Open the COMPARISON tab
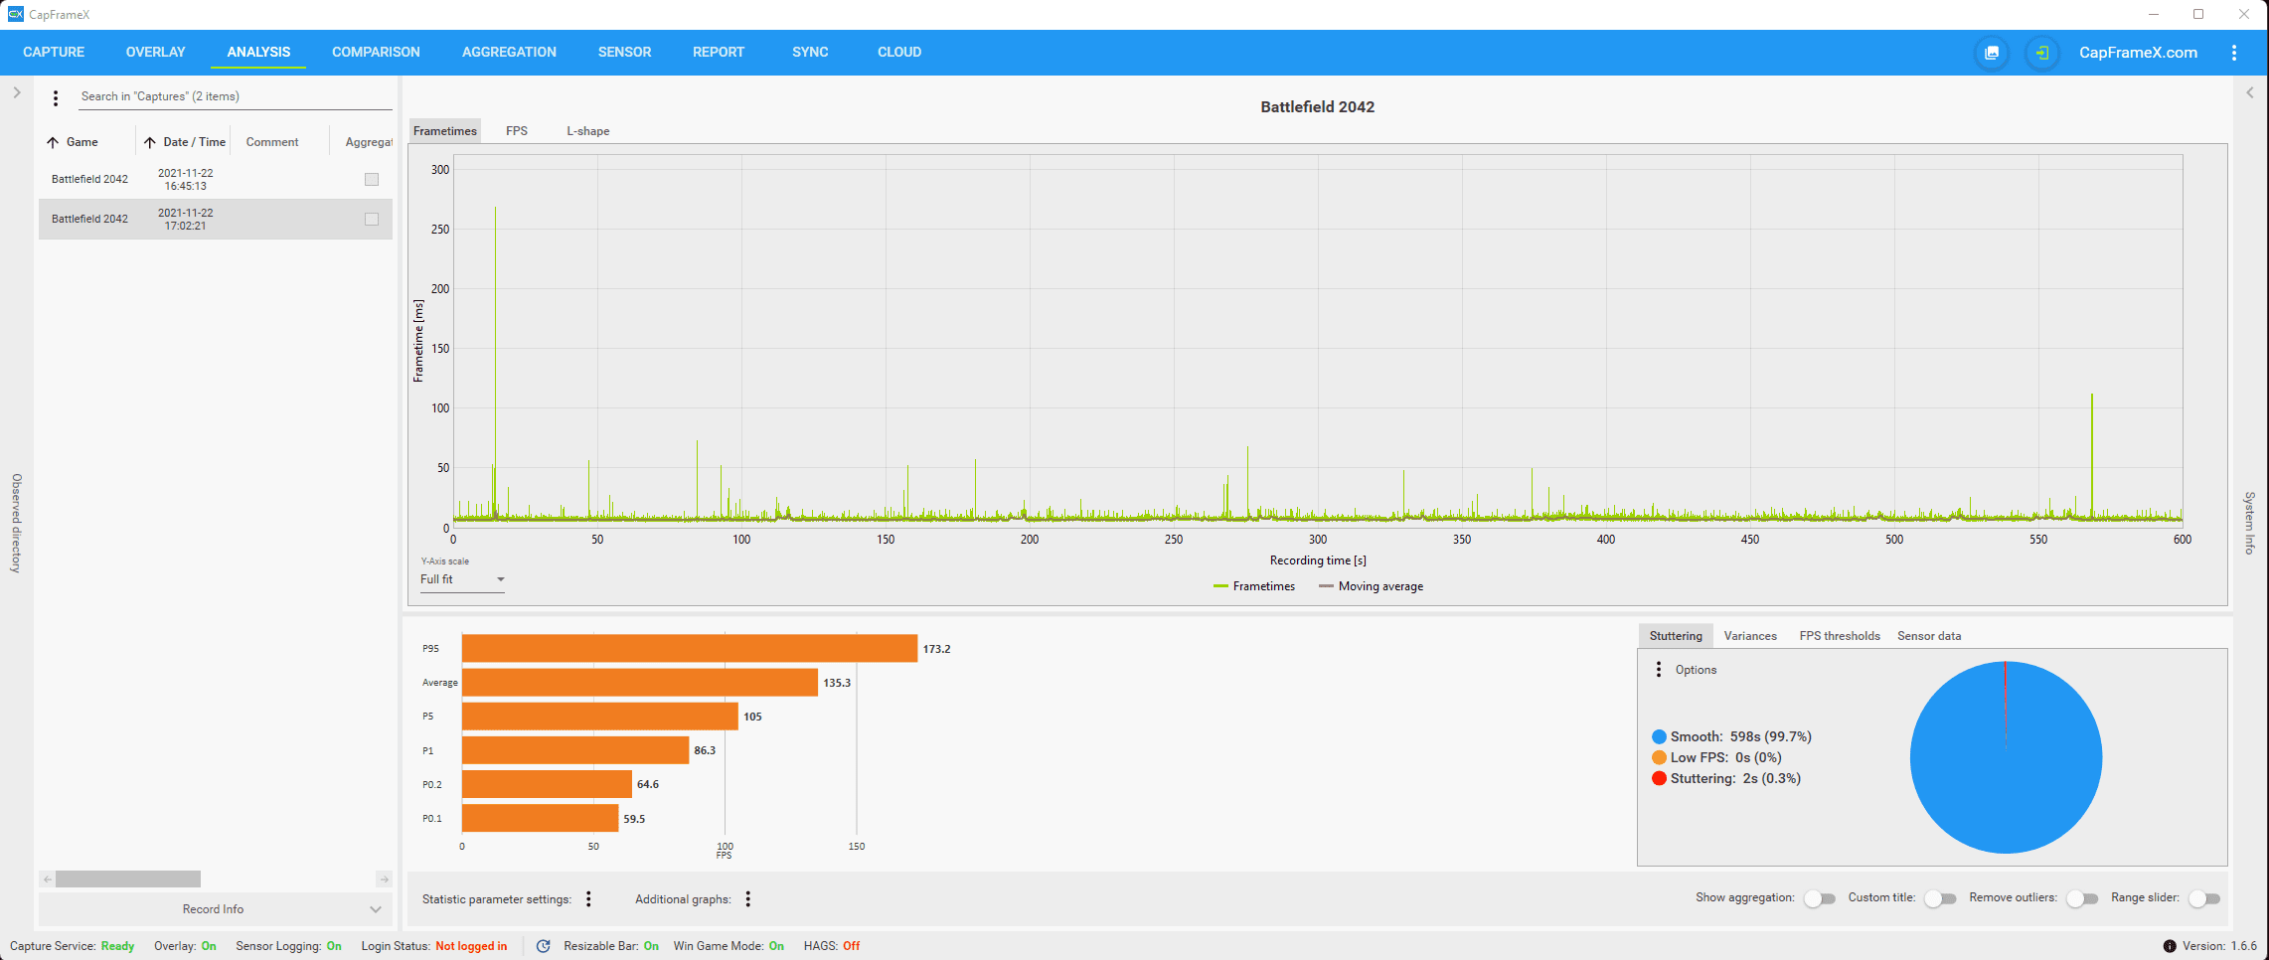The image size is (2269, 960). click(376, 52)
